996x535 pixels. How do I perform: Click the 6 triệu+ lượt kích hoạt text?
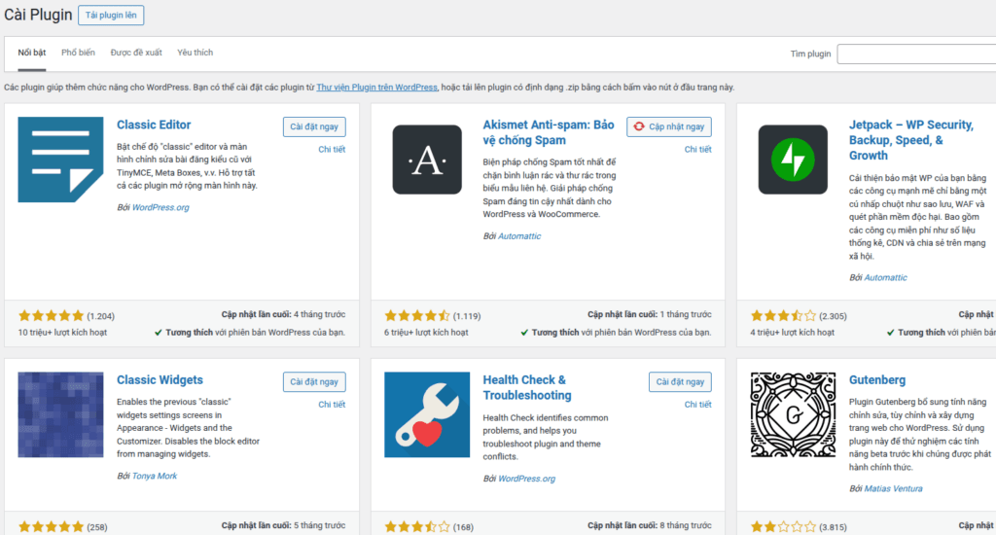click(x=426, y=333)
